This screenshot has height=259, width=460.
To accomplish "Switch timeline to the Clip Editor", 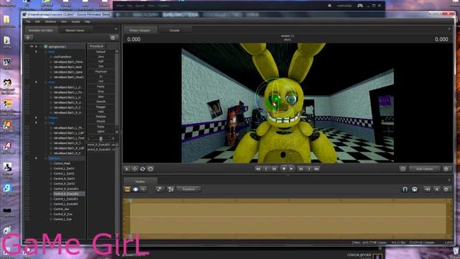I will tap(127, 189).
